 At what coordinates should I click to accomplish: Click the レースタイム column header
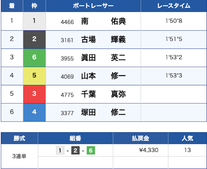173,6
